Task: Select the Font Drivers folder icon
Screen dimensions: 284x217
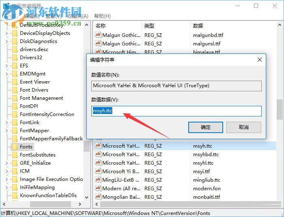Action: [15, 90]
